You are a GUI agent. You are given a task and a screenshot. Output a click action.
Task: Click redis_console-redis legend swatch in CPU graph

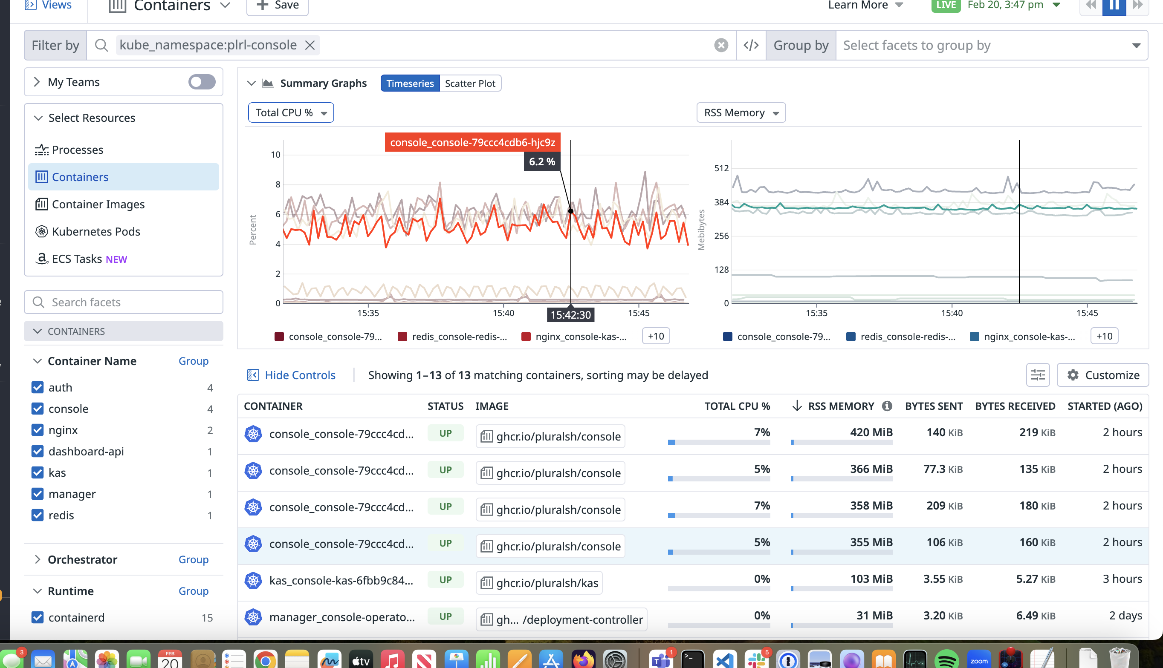402,336
